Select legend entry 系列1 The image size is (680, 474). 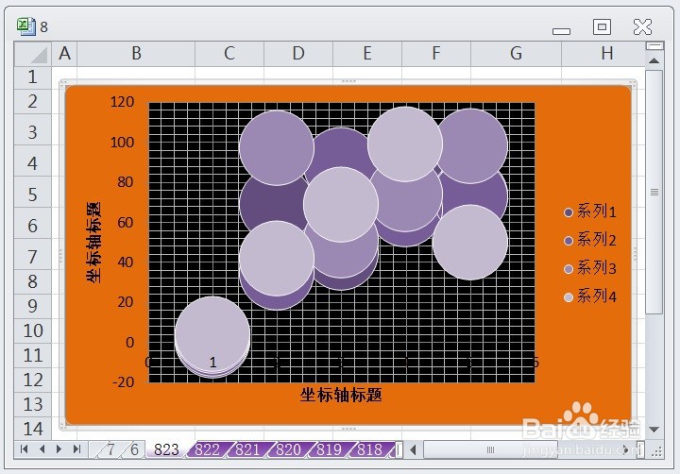[590, 212]
